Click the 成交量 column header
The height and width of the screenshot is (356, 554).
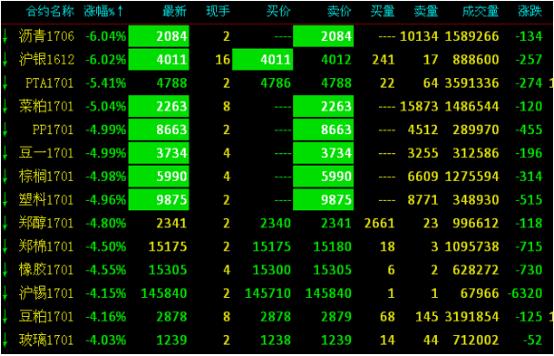pos(481,11)
